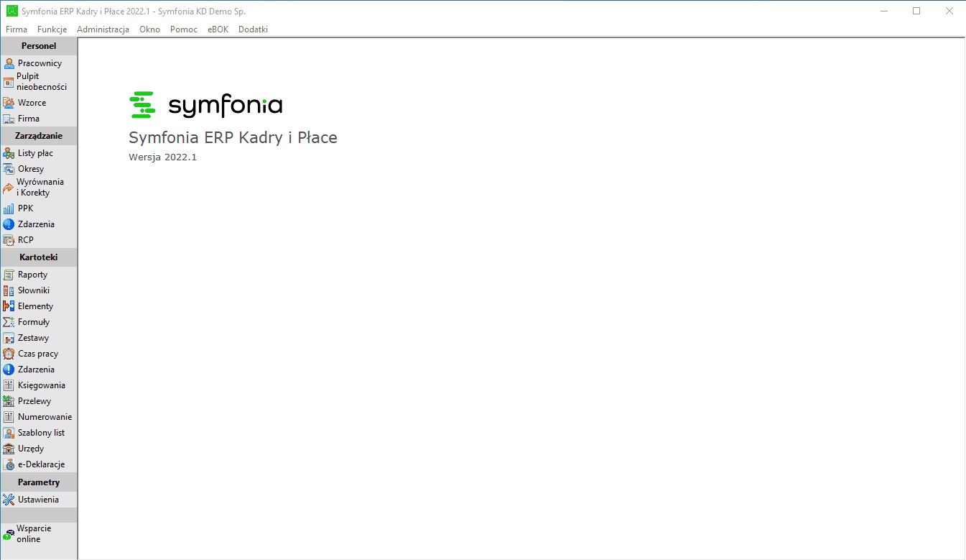Open the Okresy icon

(9, 169)
